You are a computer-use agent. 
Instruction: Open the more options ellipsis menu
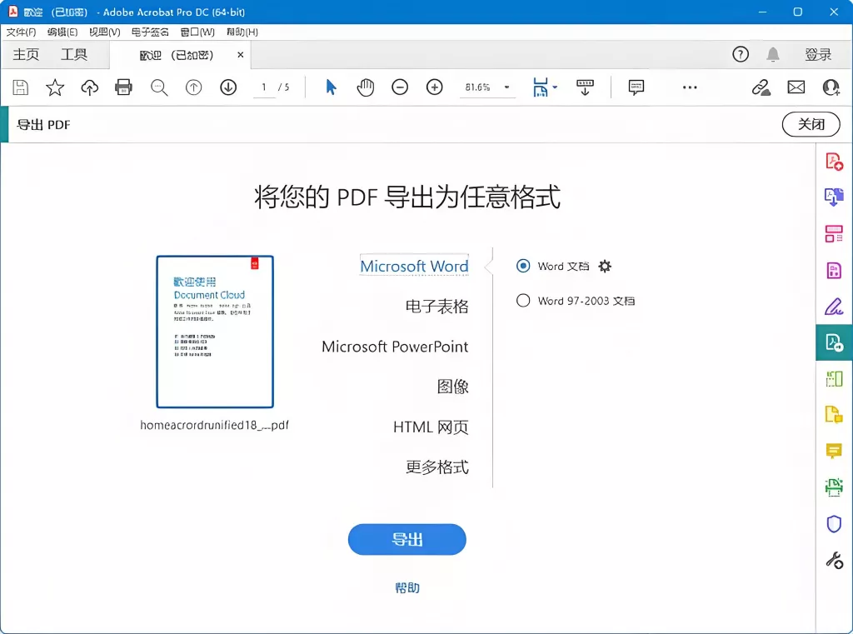point(689,87)
